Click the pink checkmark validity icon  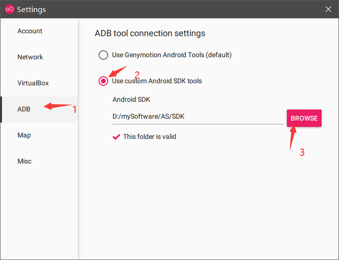(116, 137)
